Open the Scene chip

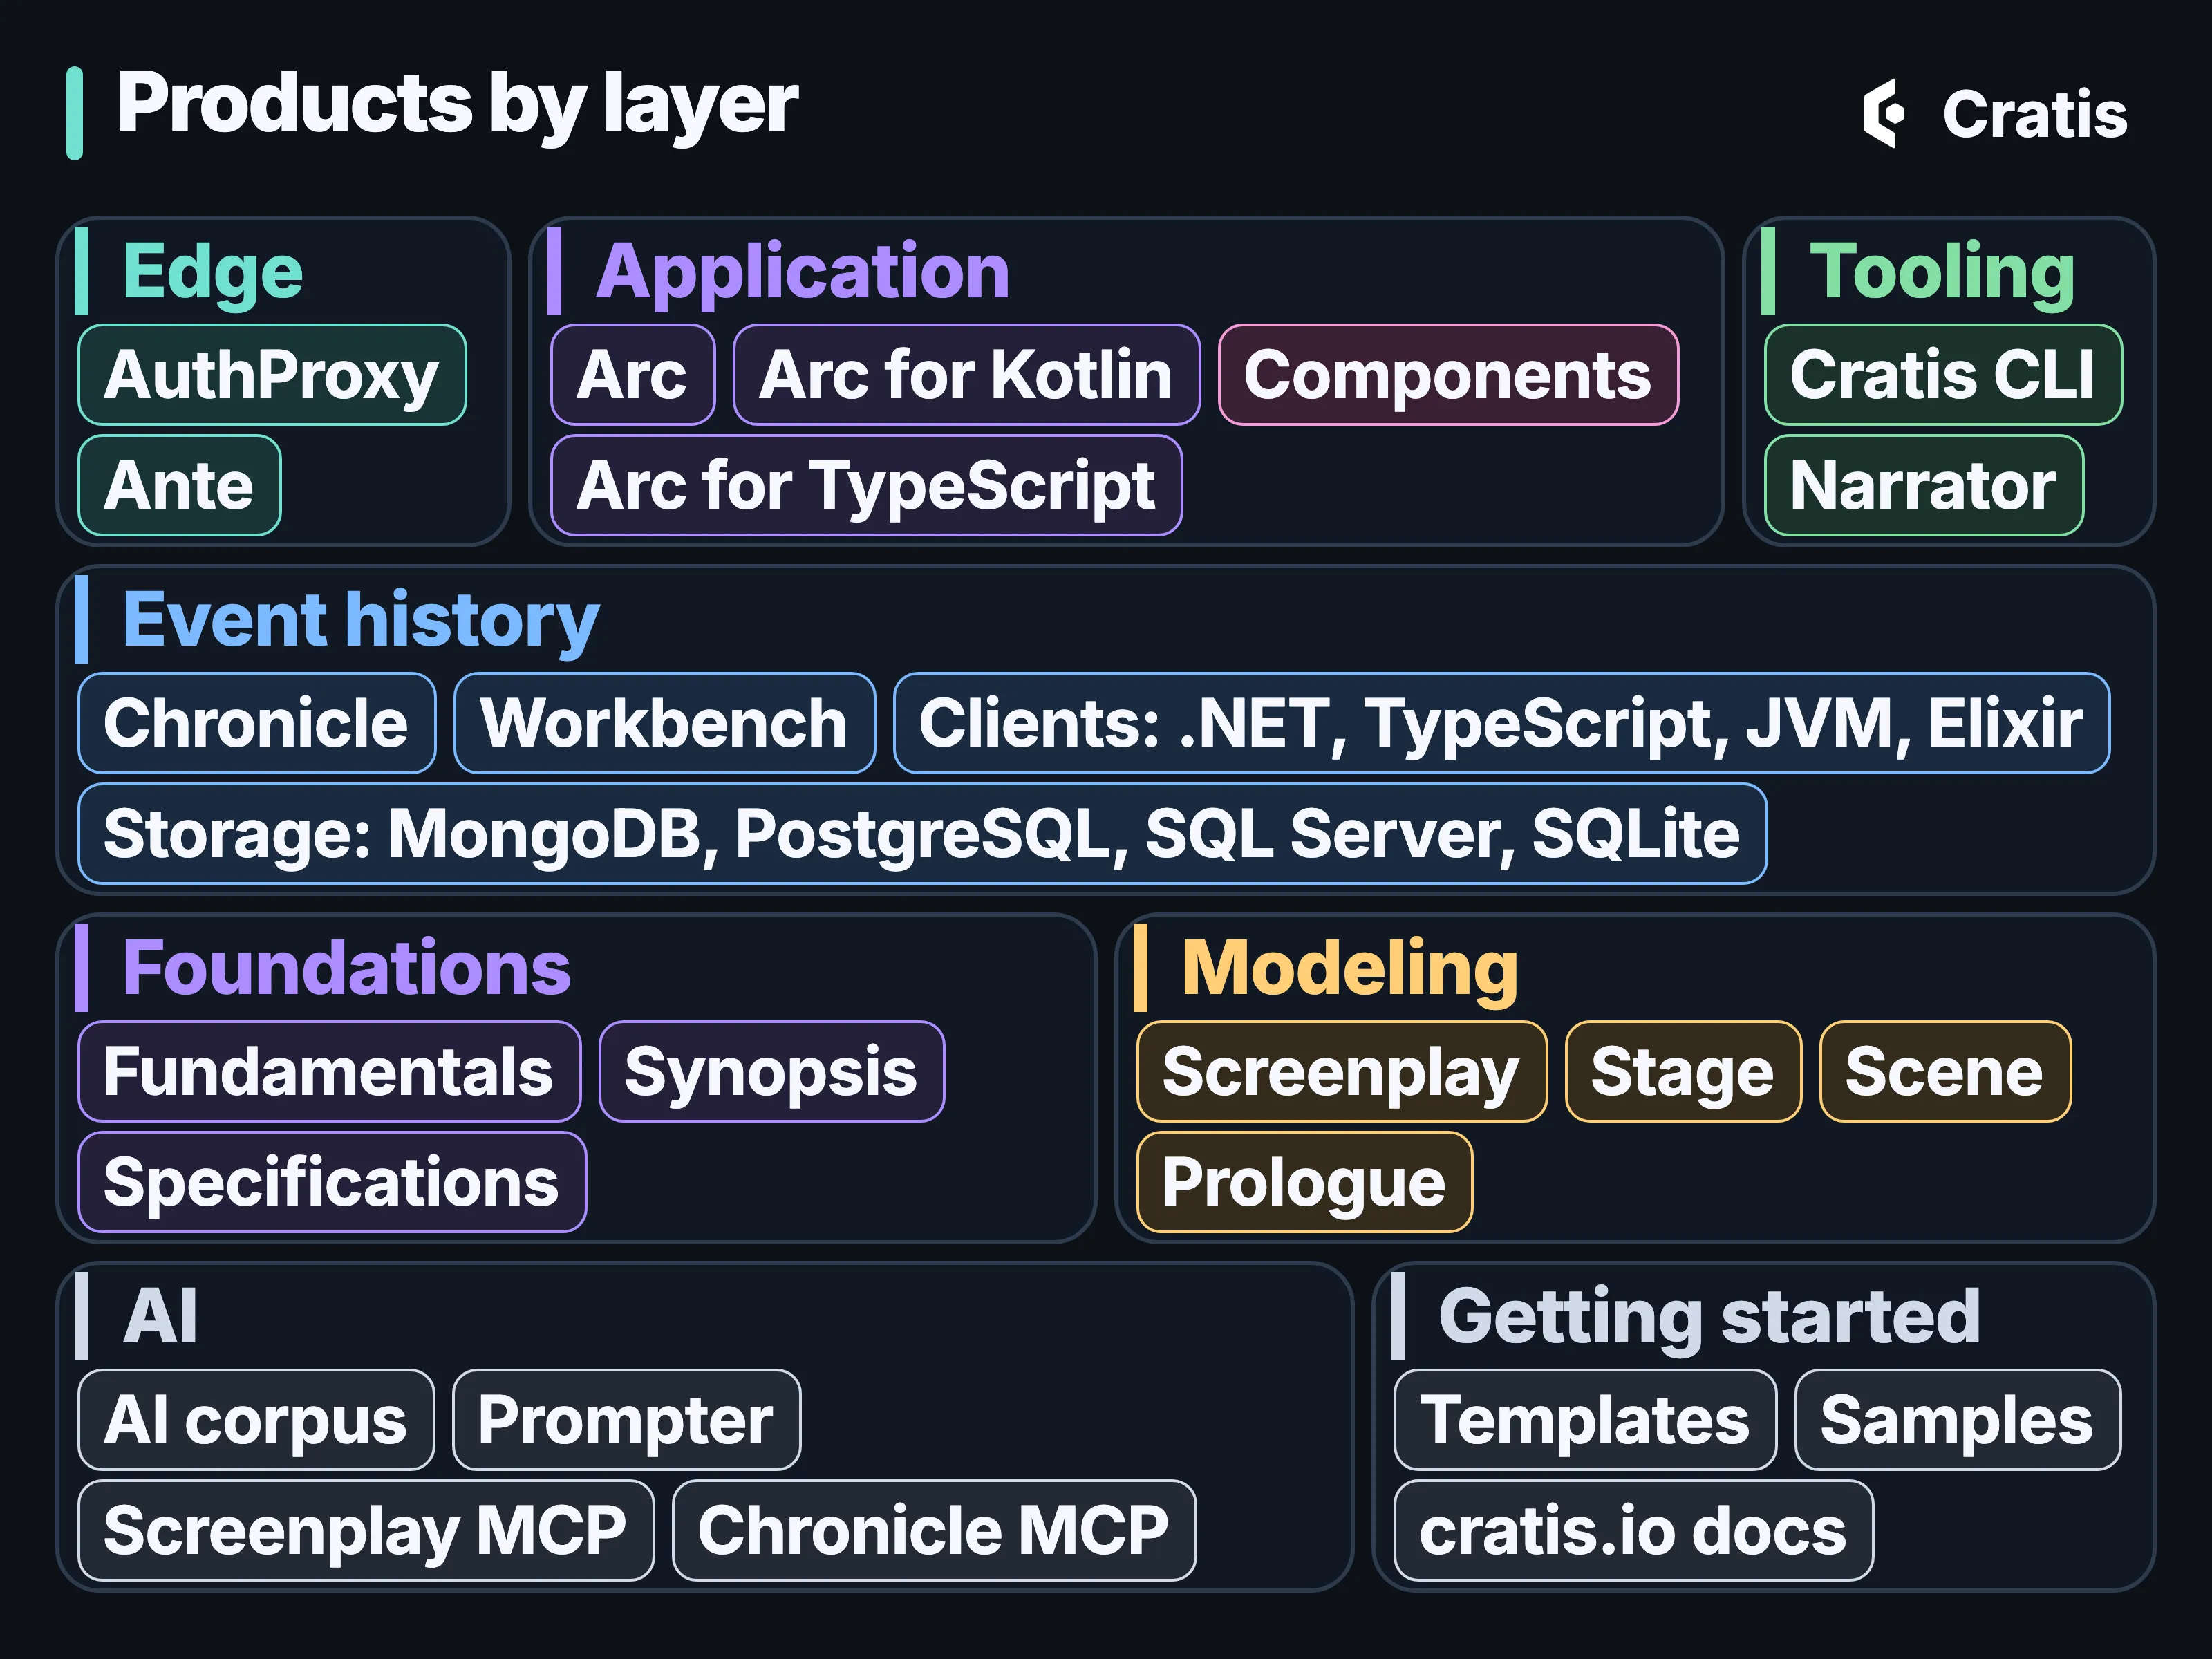[x=1945, y=1072]
